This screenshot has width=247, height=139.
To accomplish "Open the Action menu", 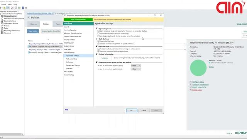I will (x=3, y=4).
